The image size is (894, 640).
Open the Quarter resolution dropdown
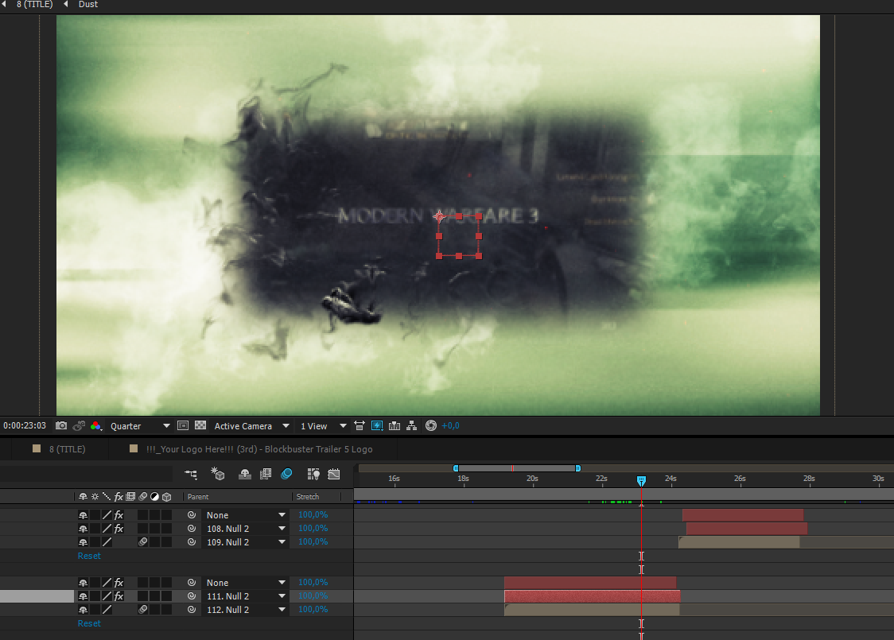point(140,425)
